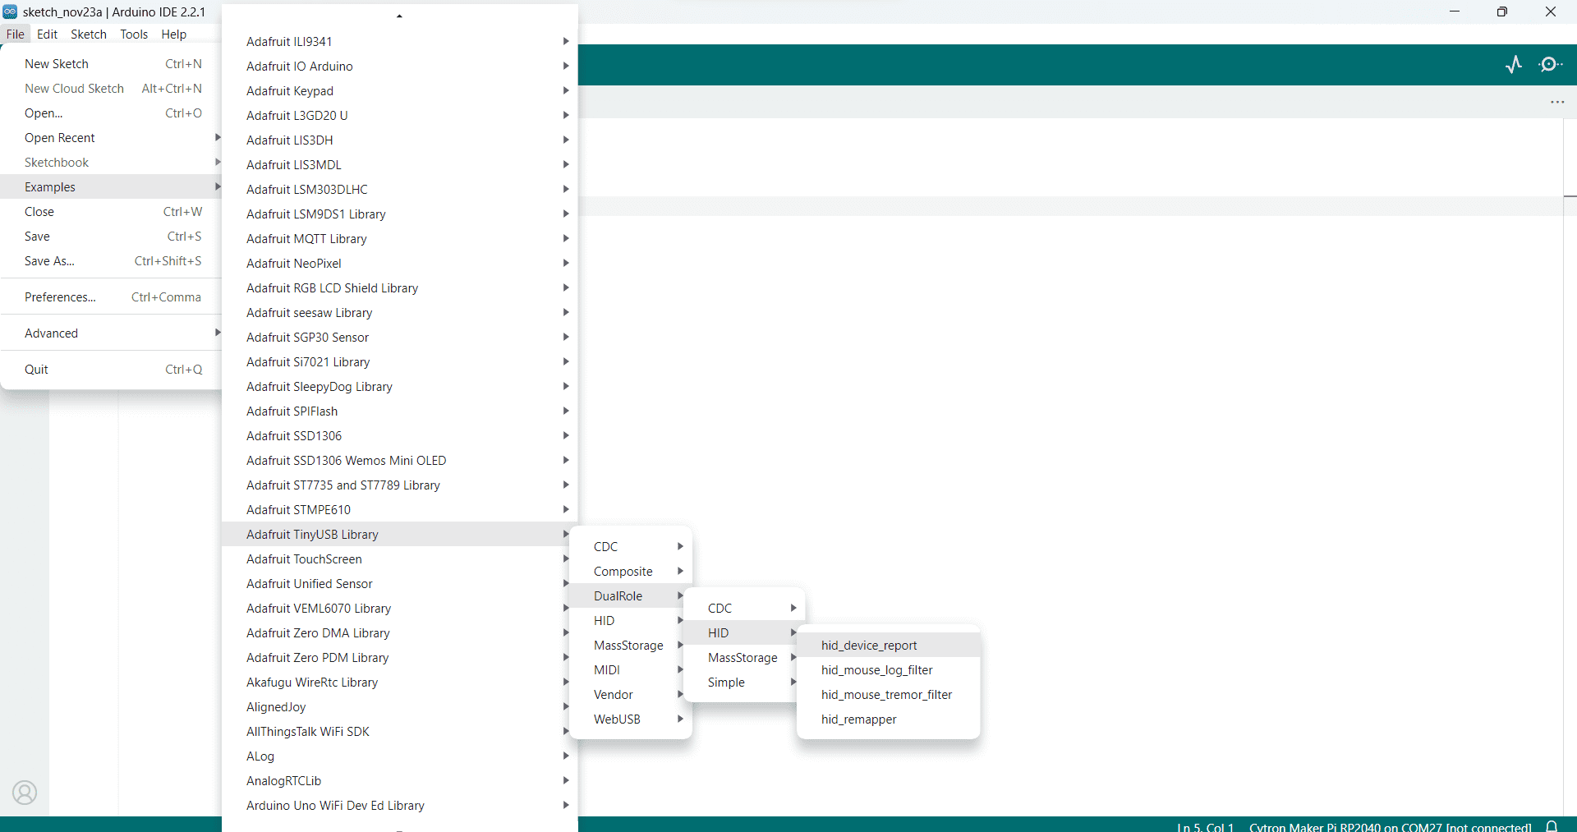Image resolution: width=1577 pixels, height=832 pixels.
Task: Expand the Advanced submenu
Action: 111,333
